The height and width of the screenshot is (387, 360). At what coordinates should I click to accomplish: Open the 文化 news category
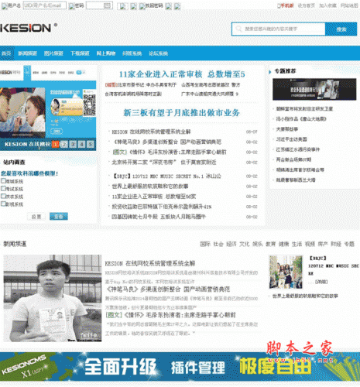click(x=245, y=244)
